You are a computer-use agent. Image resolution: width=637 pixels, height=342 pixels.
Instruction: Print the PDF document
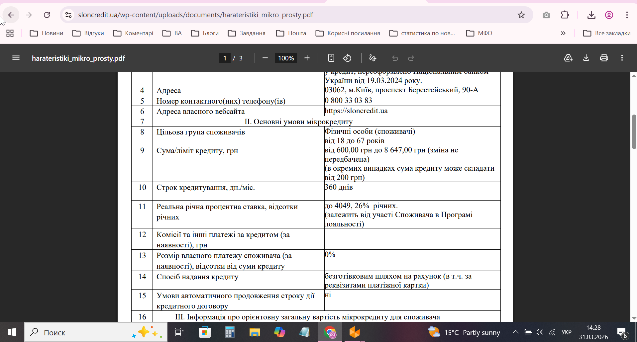click(x=604, y=58)
